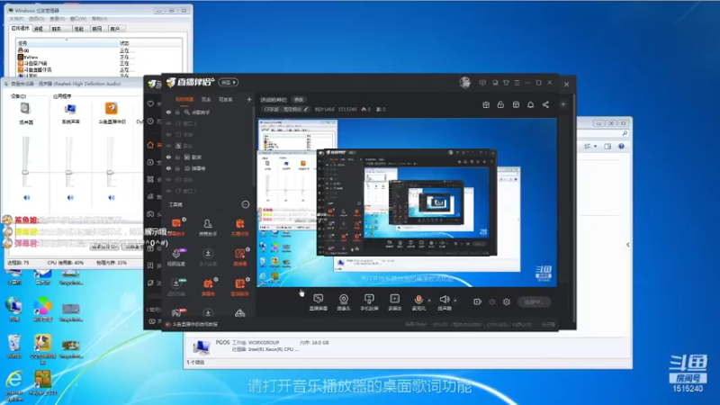Open the hamburger menu in title bar
Viewport: 720px width, 405px height.
click(x=517, y=83)
